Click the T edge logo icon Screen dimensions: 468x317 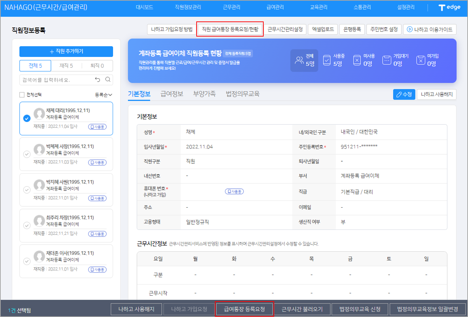coord(449,7)
